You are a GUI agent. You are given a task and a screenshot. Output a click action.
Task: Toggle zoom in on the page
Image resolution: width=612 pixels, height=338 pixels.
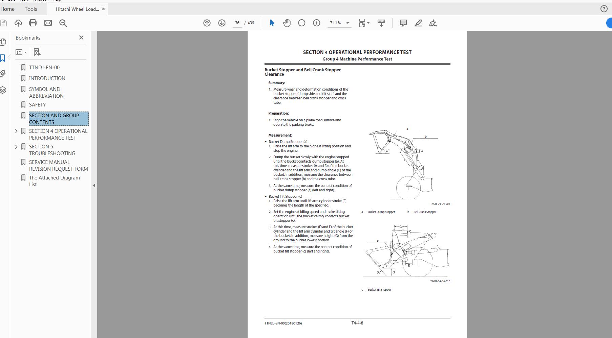tap(316, 23)
